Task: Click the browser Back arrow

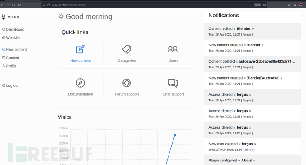Action: (2, 5)
